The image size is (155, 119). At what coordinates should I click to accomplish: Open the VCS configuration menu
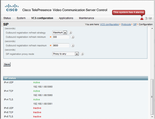(x=42, y=18)
